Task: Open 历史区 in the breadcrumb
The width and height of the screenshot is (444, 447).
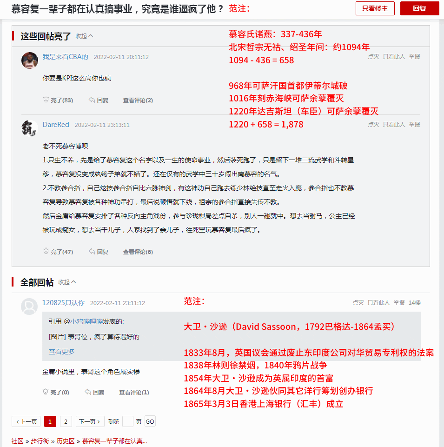Action: tap(65, 441)
